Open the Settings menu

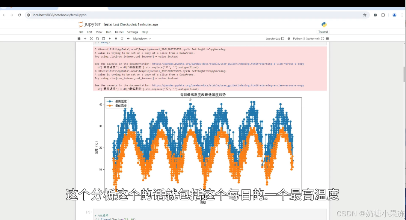pos(133,32)
